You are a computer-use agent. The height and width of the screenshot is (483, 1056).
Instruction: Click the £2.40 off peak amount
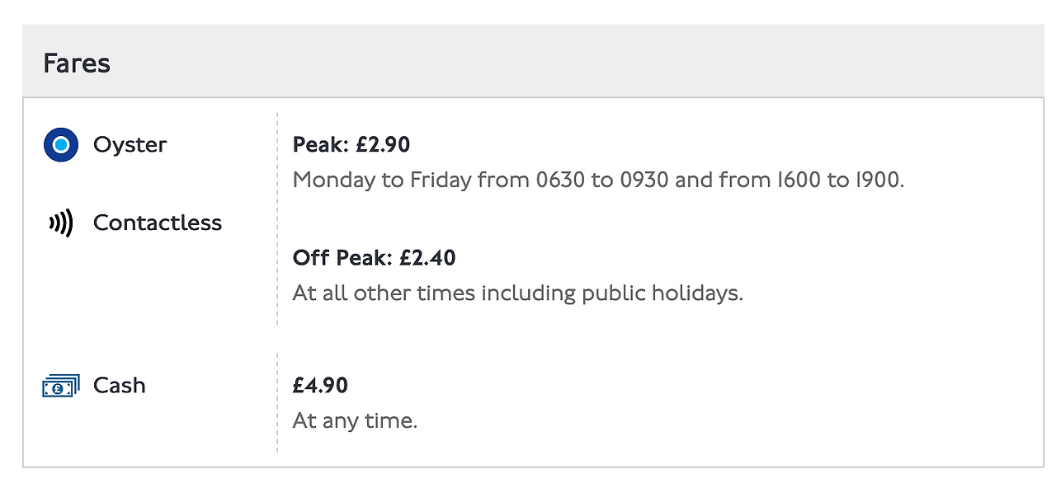427,258
